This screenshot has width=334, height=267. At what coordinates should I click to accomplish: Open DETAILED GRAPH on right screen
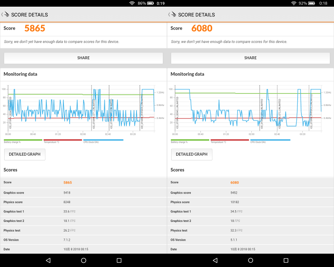tap(192, 154)
